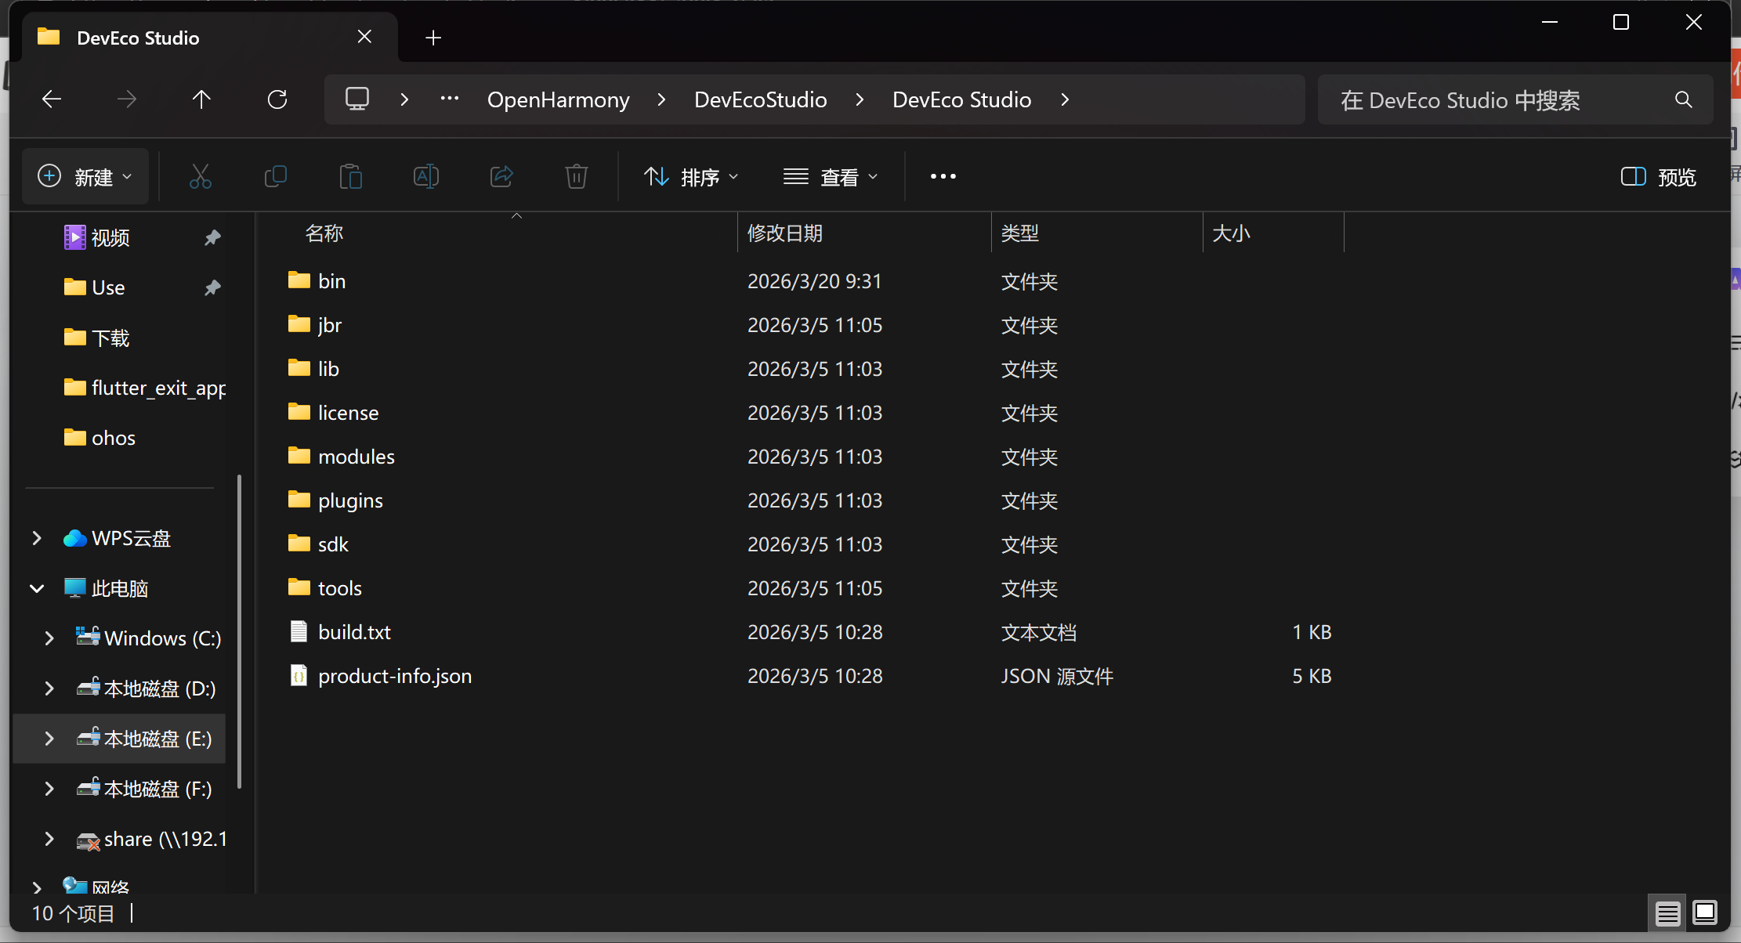Switch to details view in status bar
This screenshot has width=1741, height=943.
tap(1667, 913)
